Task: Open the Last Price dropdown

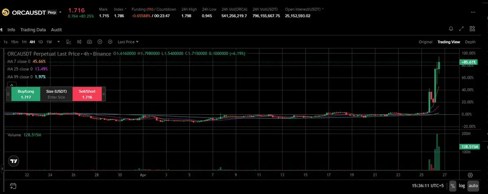Action: [128, 42]
